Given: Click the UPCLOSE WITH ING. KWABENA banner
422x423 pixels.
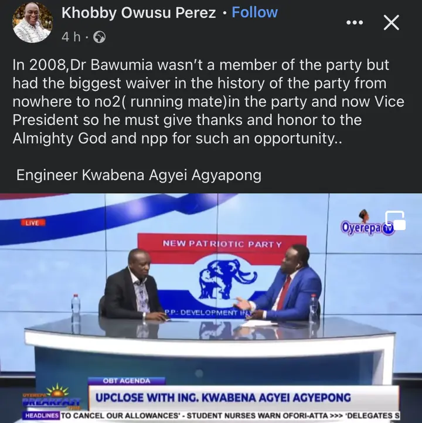Looking at the screenshot, I should [x=244, y=398].
